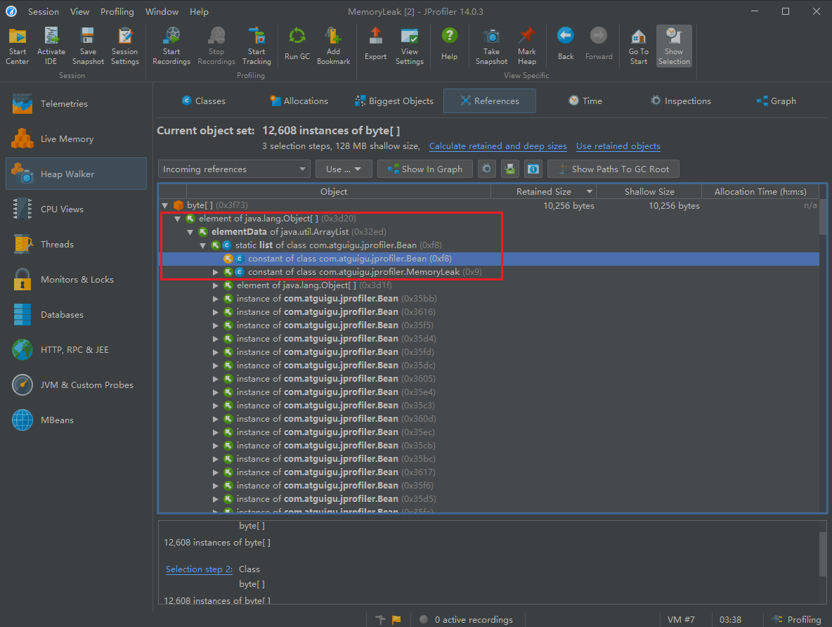Switch to the Classes tab
832x627 pixels.
(x=204, y=101)
